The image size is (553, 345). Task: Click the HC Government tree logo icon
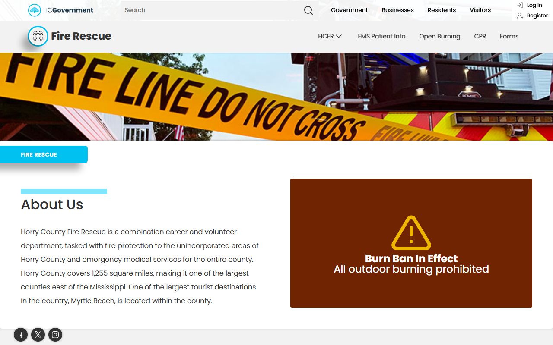[35, 10]
